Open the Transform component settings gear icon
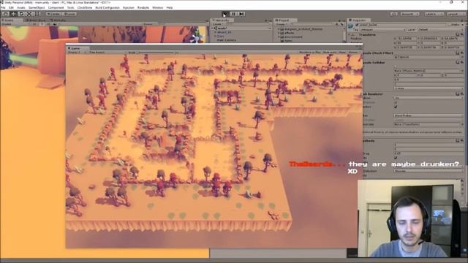Image resolution: width=468 pixels, height=263 pixels. (x=461, y=34)
